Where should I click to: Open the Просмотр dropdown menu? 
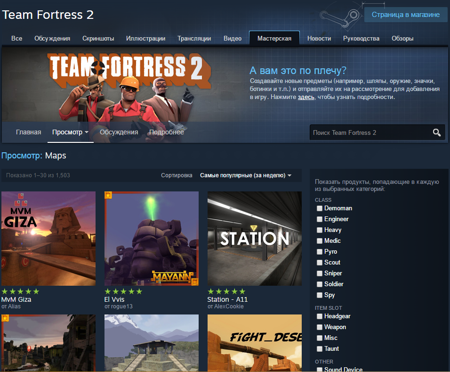(70, 132)
